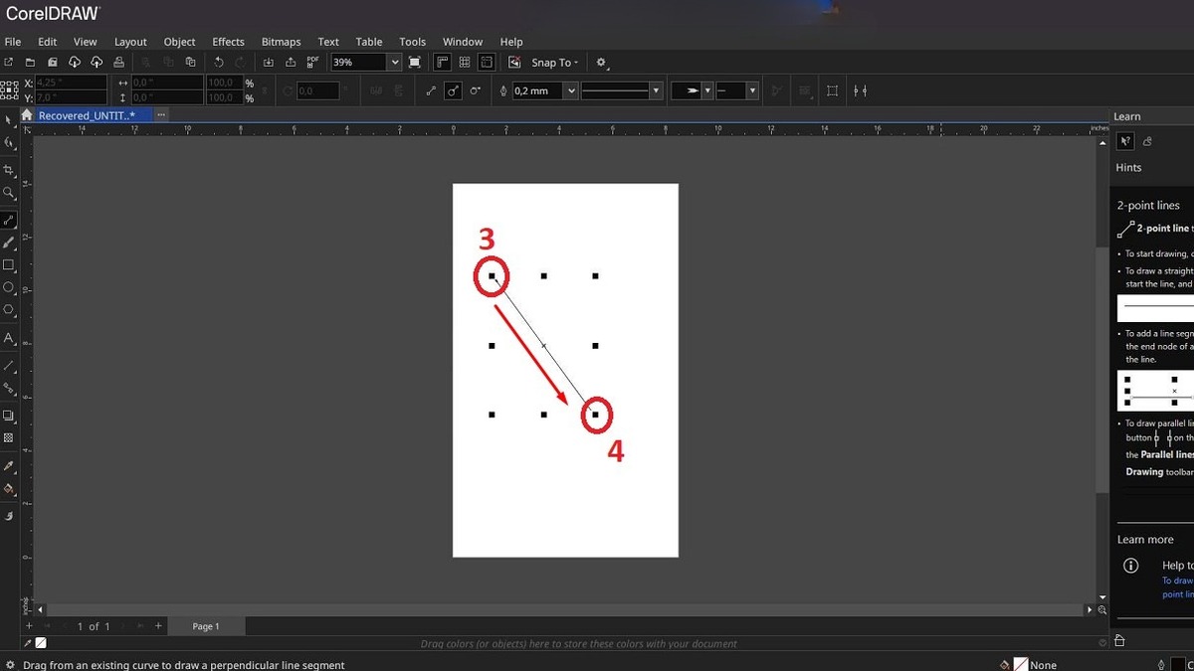Open outline width dropdown
The width and height of the screenshot is (1194, 671).
point(570,90)
